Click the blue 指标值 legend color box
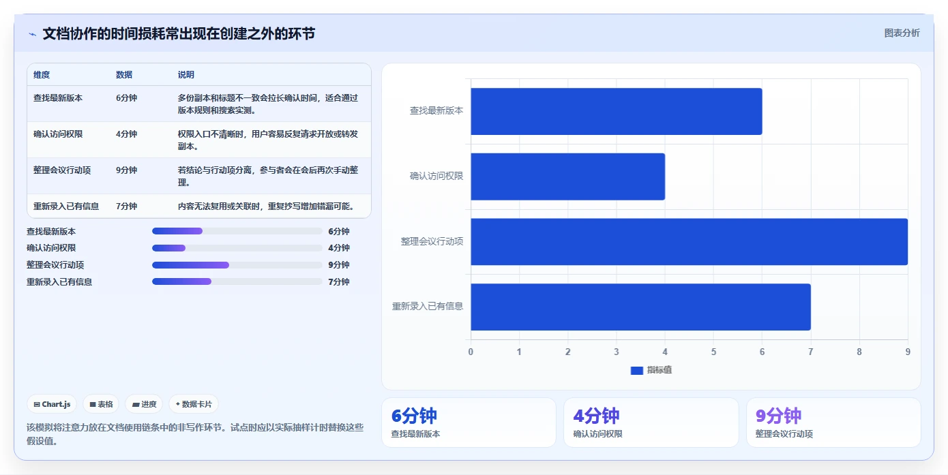 [637, 370]
